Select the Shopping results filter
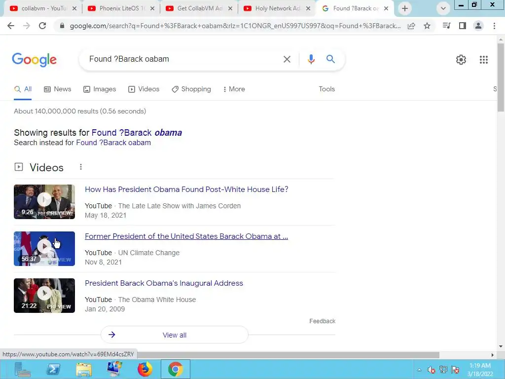 coord(191,89)
